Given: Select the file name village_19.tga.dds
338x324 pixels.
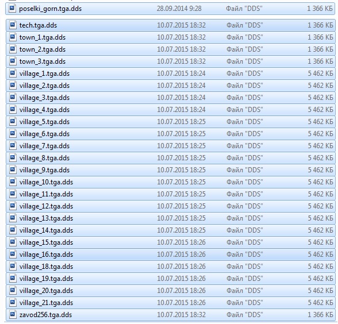Looking at the screenshot, I should click(x=46, y=279).
